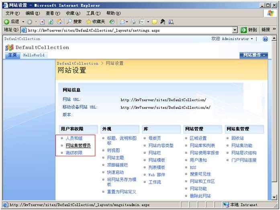The width and height of the screenshot is (280, 210).
Task: Go to the Home page icon
Action: (x=59, y=22)
